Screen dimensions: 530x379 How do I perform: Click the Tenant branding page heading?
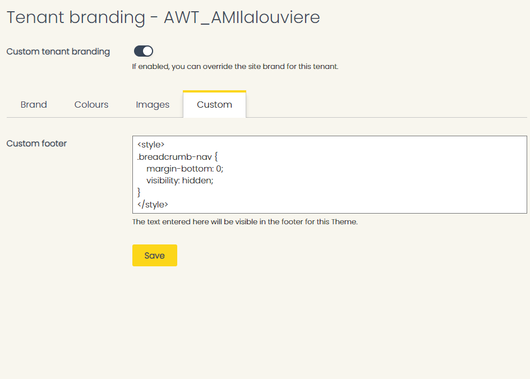click(163, 17)
